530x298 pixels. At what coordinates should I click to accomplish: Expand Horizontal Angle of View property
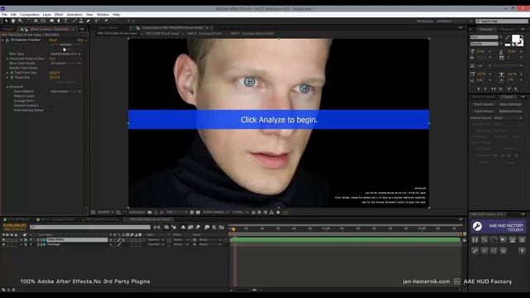pos(7,59)
